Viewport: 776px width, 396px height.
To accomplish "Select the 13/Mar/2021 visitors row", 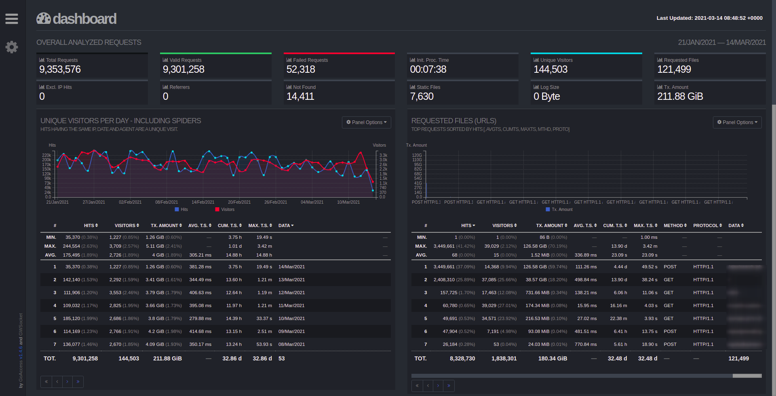I will [215, 280].
